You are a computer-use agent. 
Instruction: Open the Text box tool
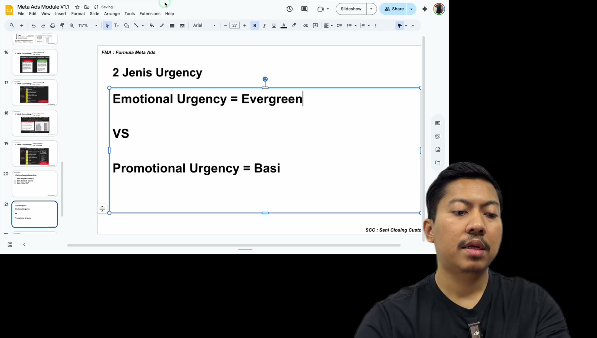click(117, 26)
